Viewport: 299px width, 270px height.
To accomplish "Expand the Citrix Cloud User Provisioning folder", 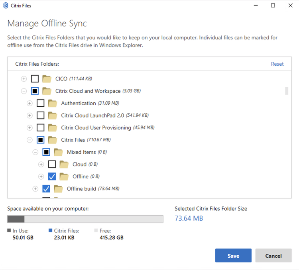I will point(30,128).
